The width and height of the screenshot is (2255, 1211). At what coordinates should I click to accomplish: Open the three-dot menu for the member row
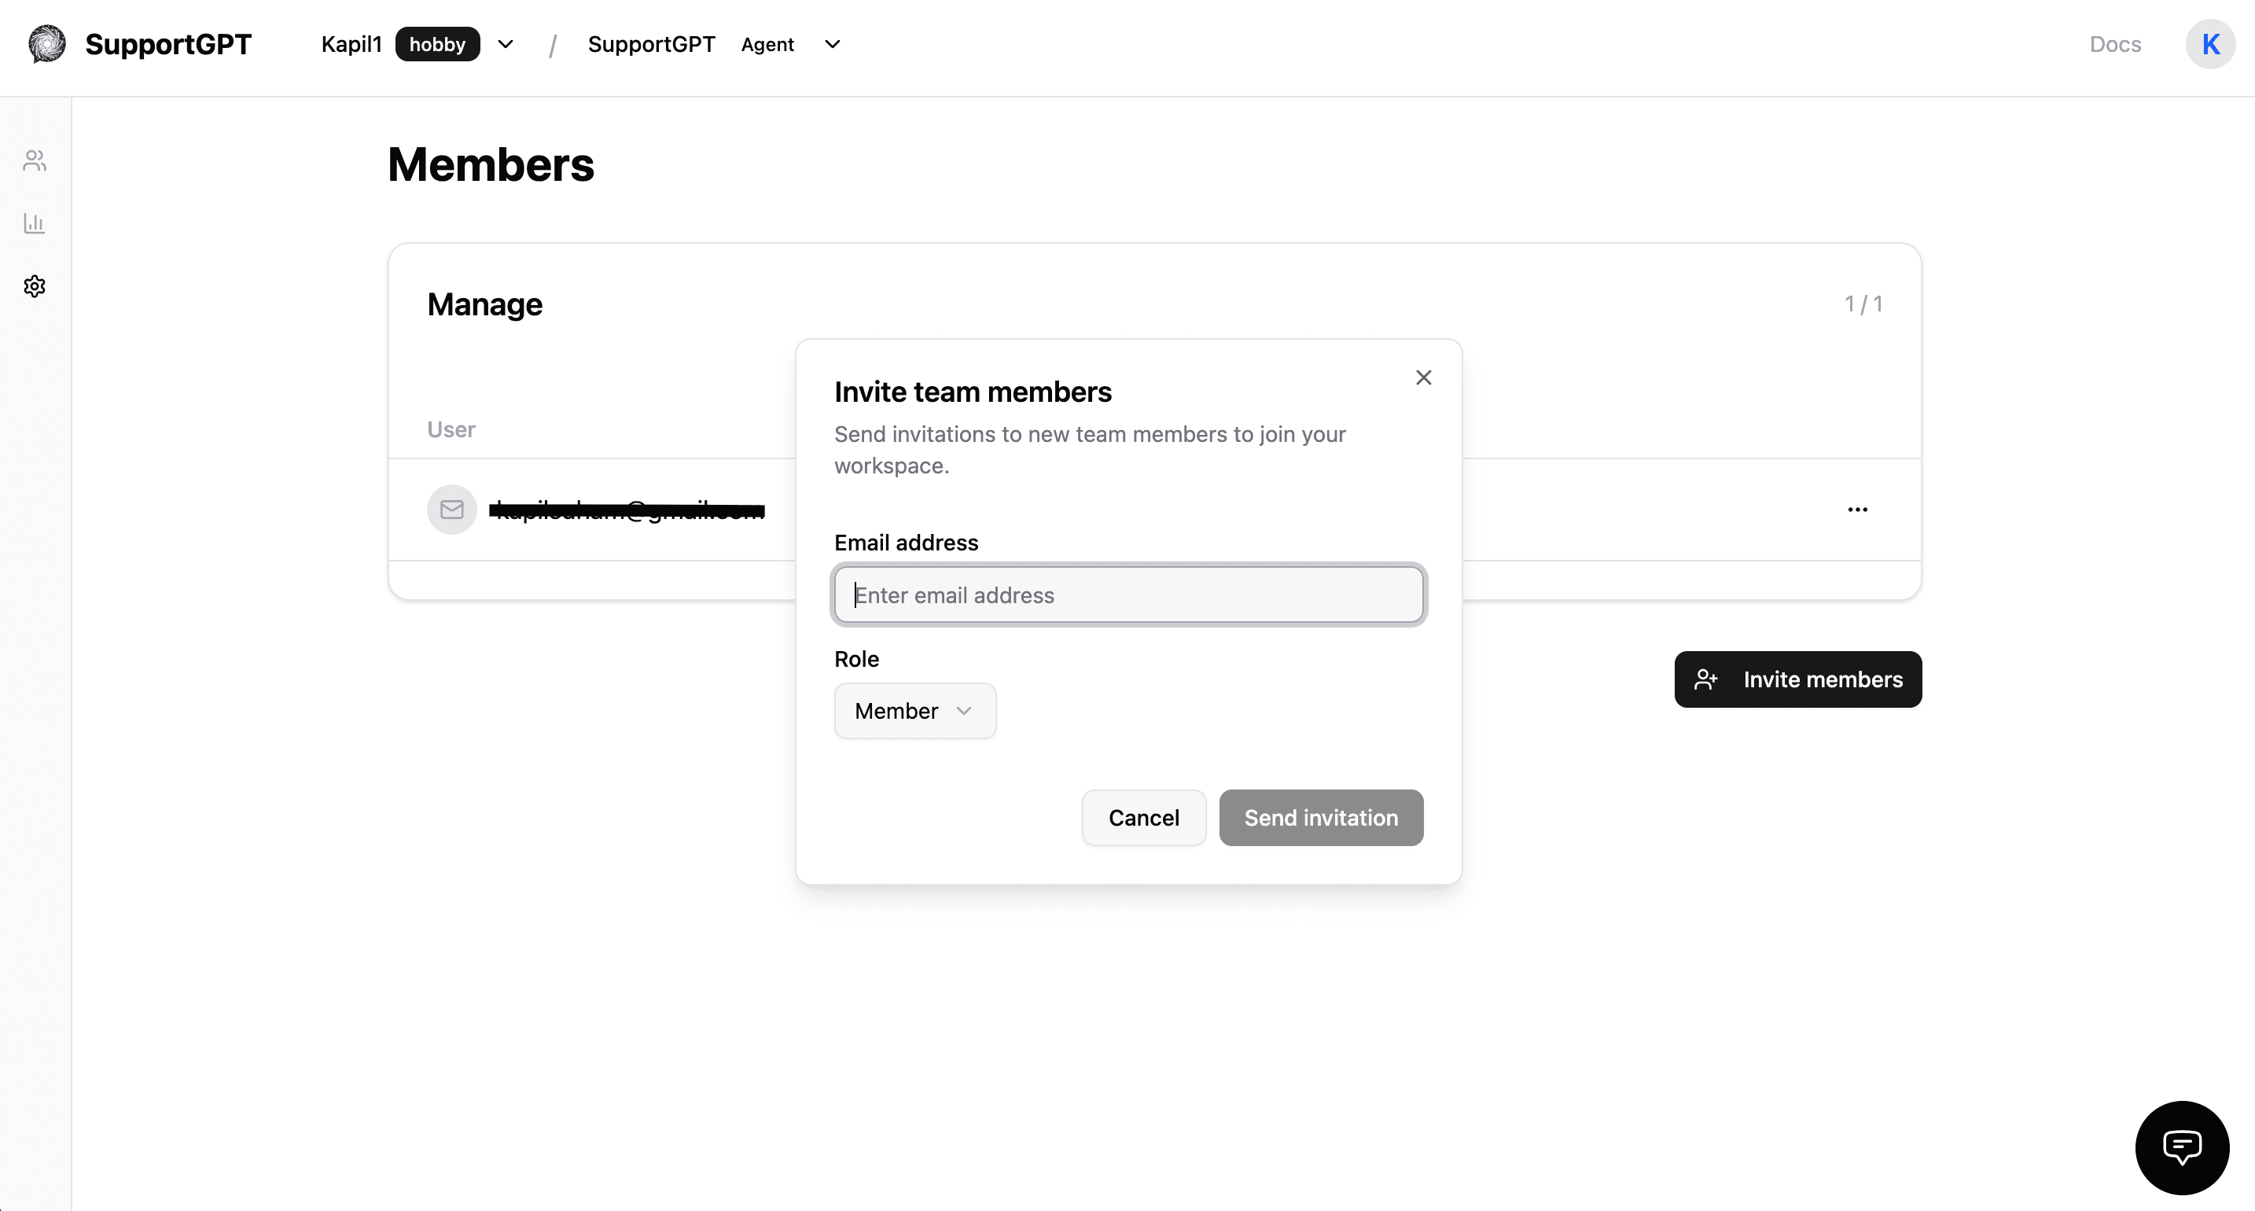coord(1856,510)
